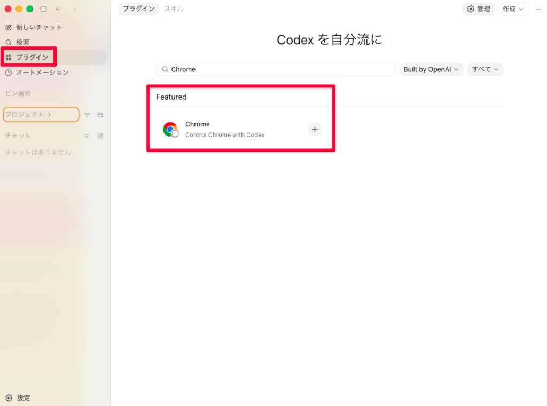Filter projects with the filter icon

87,115
